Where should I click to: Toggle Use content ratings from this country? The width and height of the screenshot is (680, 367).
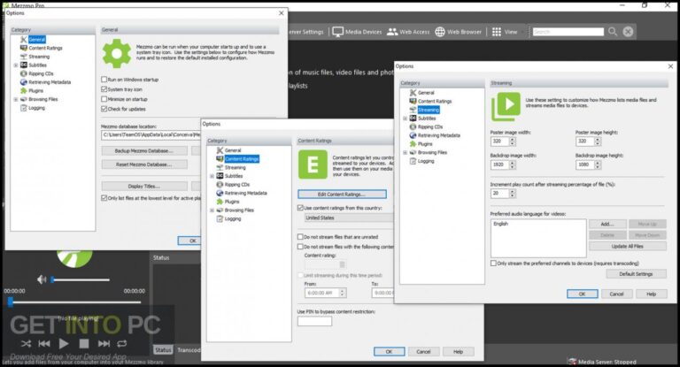pyautogui.click(x=300, y=208)
